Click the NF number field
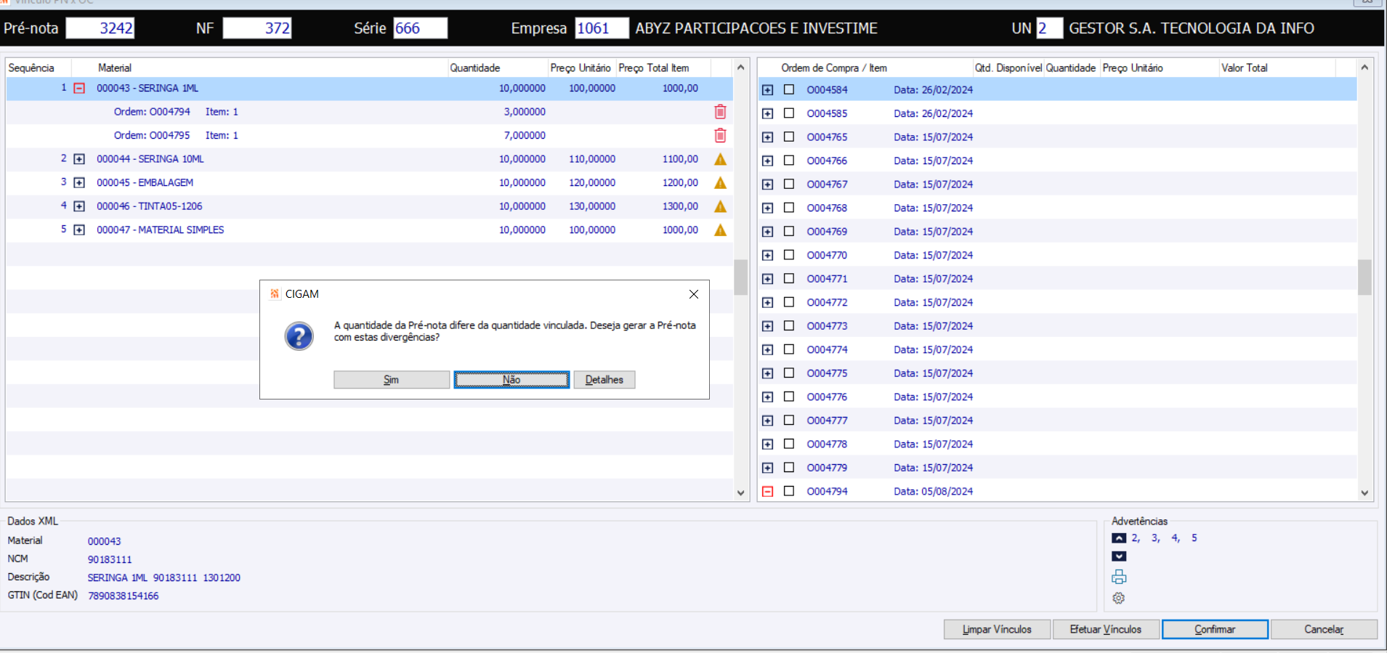The width and height of the screenshot is (1387, 653). click(x=257, y=28)
